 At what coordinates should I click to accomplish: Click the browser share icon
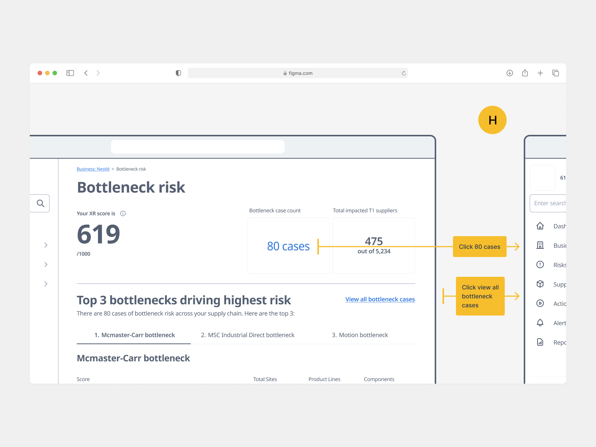click(525, 73)
